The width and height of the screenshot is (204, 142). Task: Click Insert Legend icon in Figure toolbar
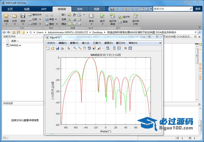tap(119, 48)
